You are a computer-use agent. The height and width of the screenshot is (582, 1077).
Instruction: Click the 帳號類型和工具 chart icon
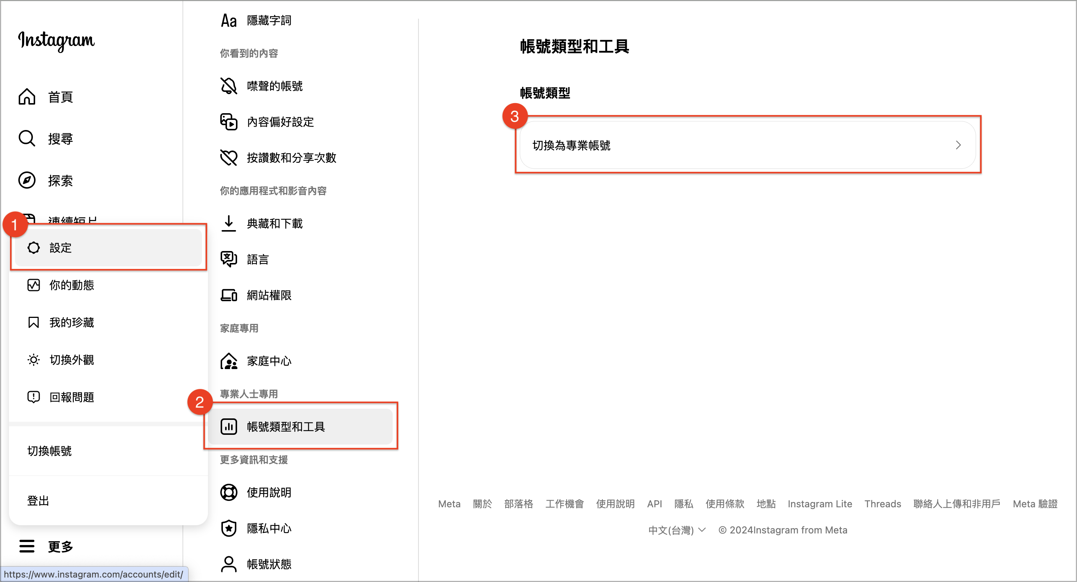click(229, 427)
